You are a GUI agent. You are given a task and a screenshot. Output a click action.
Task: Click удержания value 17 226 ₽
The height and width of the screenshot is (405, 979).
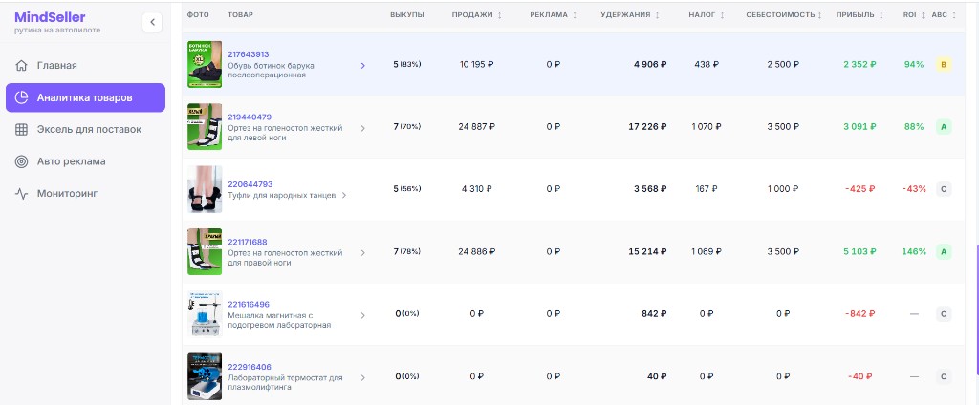(x=647, y=127)
